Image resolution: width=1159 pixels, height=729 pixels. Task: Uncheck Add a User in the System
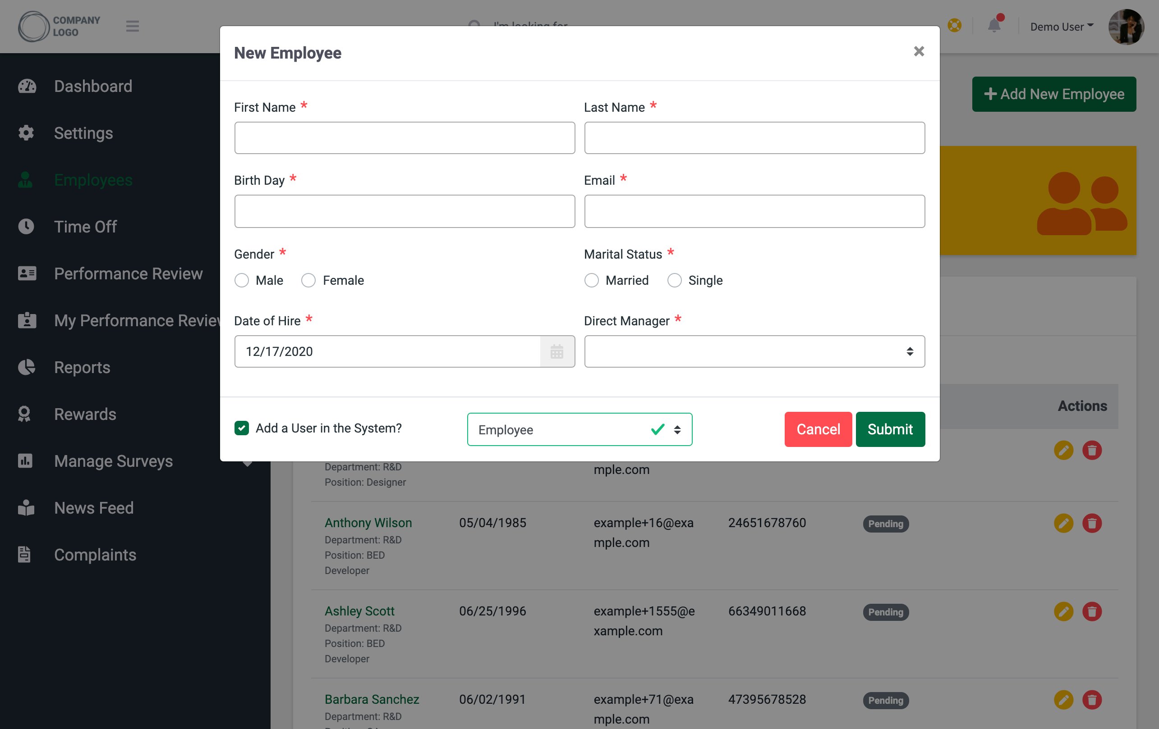242,428
